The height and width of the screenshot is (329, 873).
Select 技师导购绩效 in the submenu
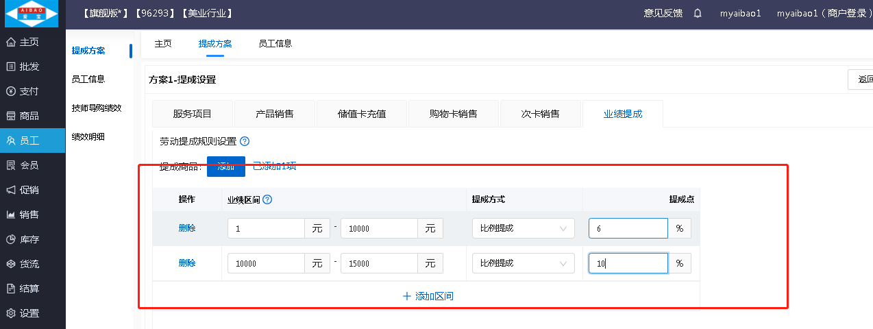coord(97,108)
